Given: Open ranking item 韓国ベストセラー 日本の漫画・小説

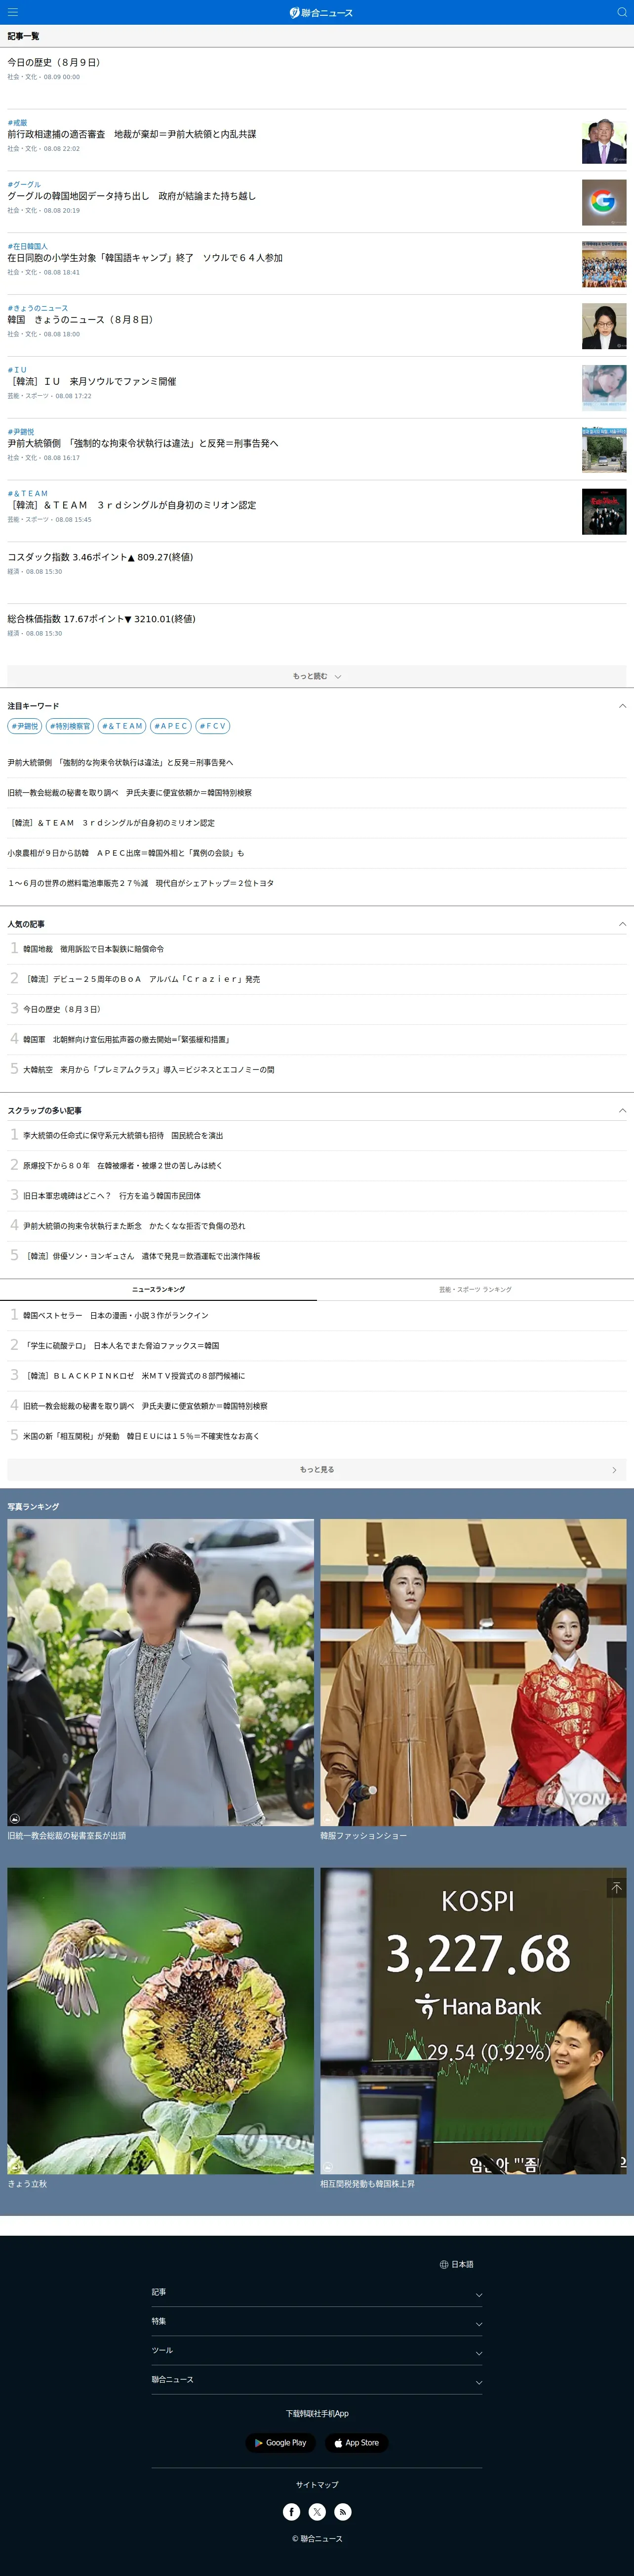Looking at the screenshot, I should [x=116, y=1315].
